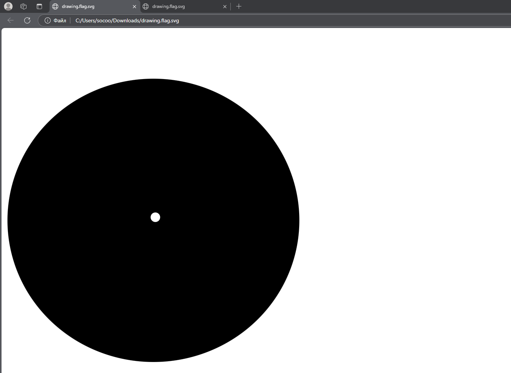Click the back navigation arrow
Image resolution: width=511 pixels, height=373 pixels.
11,20
